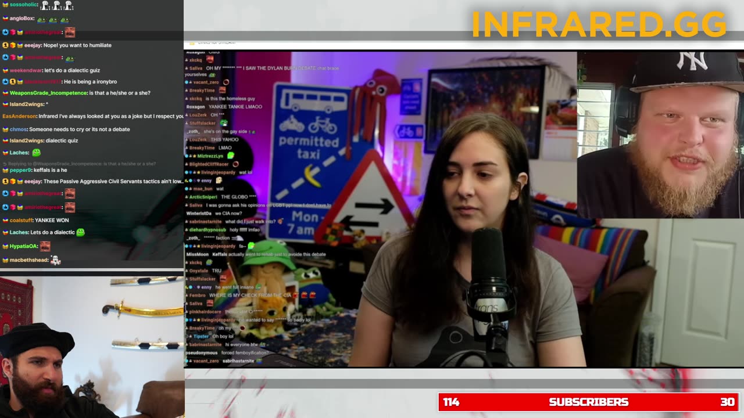The image size is (744, 418).
Task: Click the badge icon before coalstuff
Action: tap(5, 221)
